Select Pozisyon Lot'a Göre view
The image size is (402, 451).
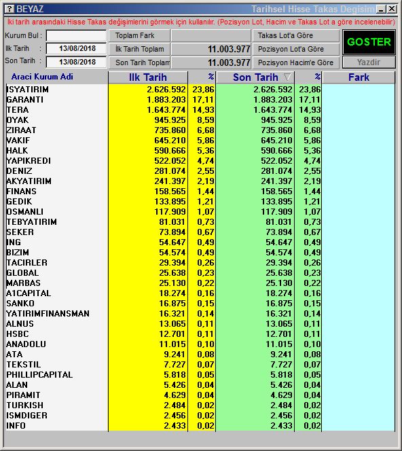[296, 49]
